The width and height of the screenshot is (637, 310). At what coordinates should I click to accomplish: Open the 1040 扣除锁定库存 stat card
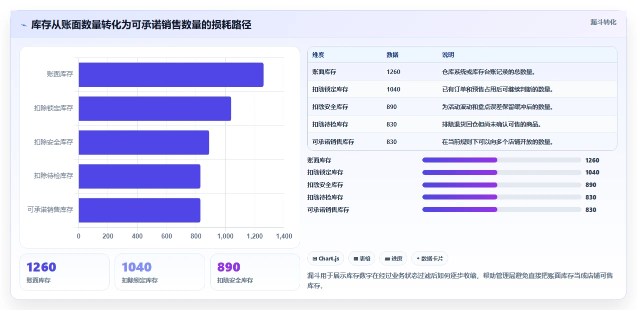[160, 272]
